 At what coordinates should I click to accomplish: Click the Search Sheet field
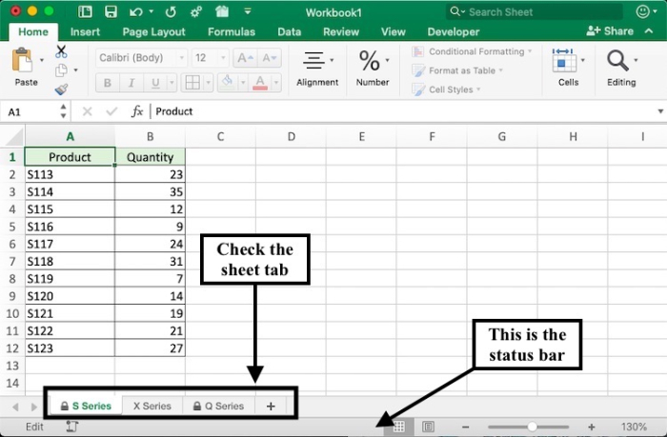pyautogui.click(x=534, y=11)
